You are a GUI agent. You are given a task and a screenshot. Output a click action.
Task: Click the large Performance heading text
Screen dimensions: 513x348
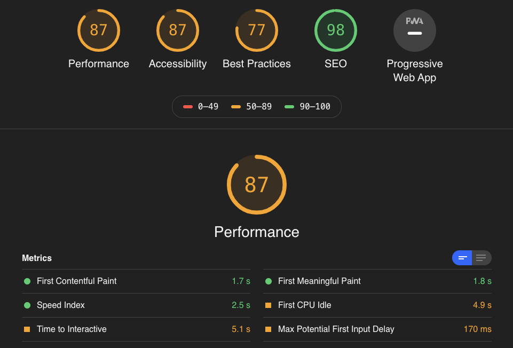[257, 232]
